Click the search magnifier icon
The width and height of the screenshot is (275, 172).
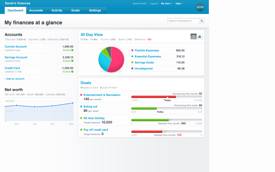click(202, 21)
